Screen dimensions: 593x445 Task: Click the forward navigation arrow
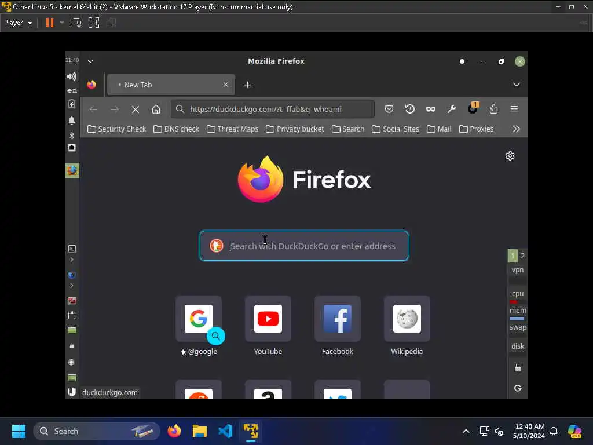click(115, 110)
